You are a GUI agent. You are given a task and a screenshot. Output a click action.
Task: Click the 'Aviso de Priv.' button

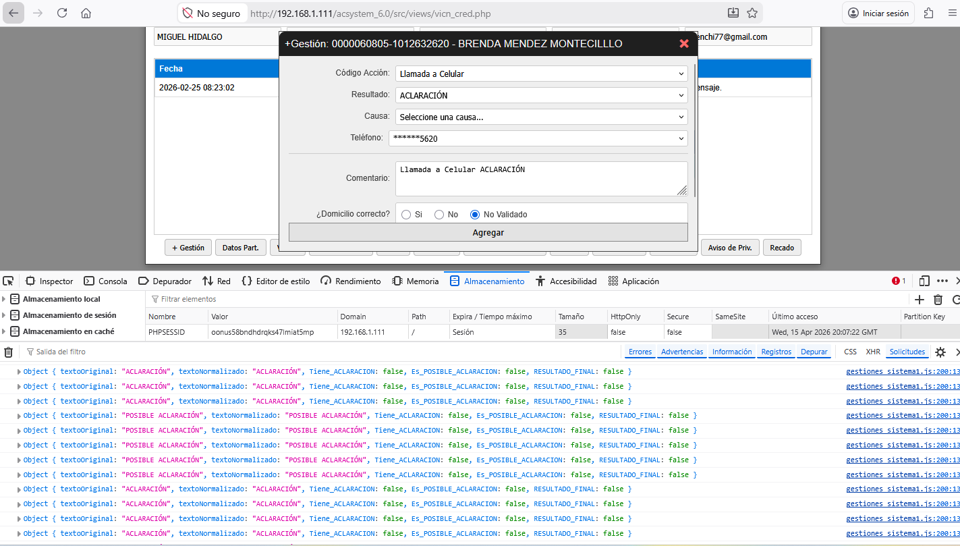[x=730, y=248]
